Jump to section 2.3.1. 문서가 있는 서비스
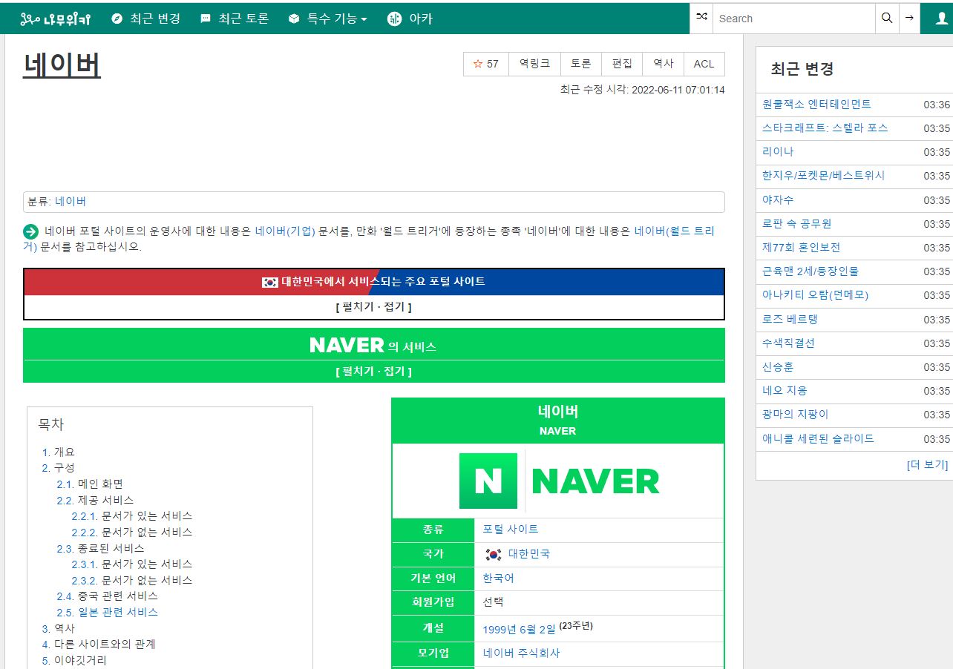Screen dimensions: 953x669 [131, 564]
